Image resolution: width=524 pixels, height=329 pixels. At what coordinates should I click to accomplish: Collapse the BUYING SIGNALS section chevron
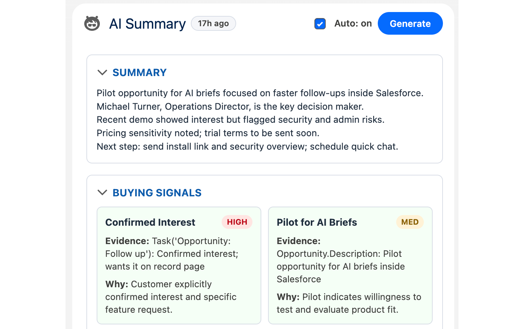[102, 193]
